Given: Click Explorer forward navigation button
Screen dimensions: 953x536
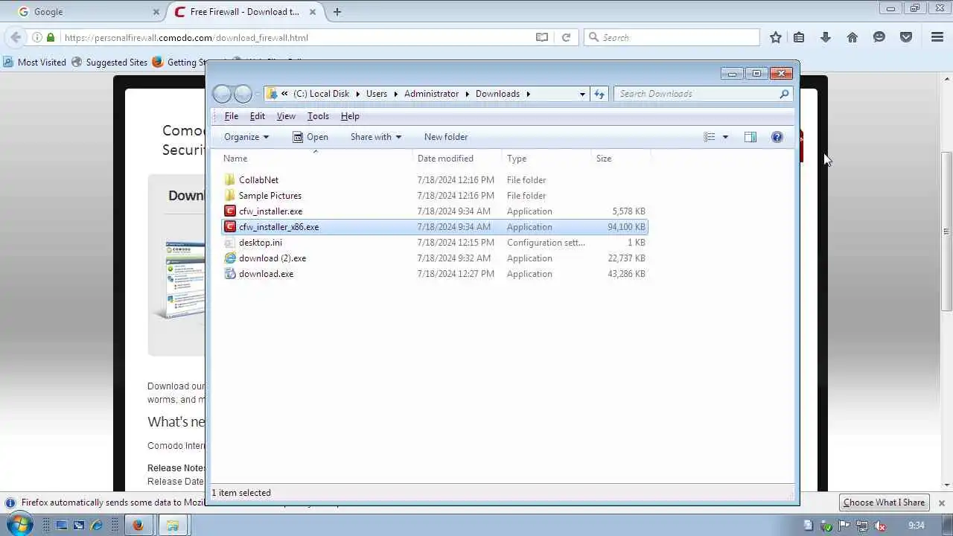Looking at the screenshot, I should [243, 94].
